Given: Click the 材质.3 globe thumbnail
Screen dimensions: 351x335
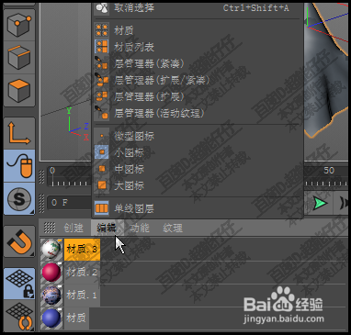Looking at the screenshot, I should click(x=51, y=250).
